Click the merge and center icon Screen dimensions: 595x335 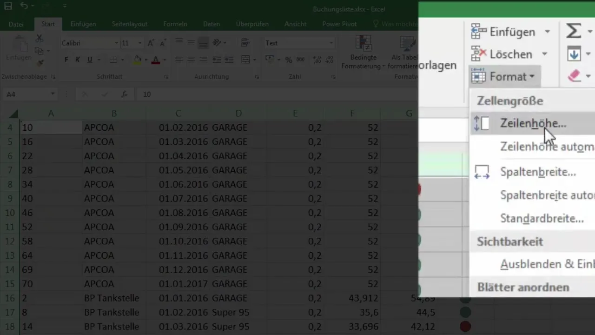pos(245,60)
